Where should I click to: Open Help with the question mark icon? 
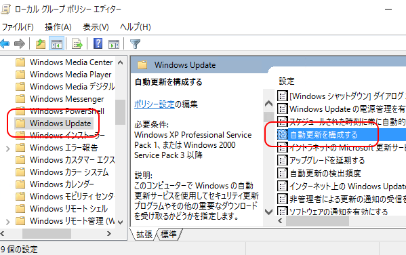click(98, 43)
